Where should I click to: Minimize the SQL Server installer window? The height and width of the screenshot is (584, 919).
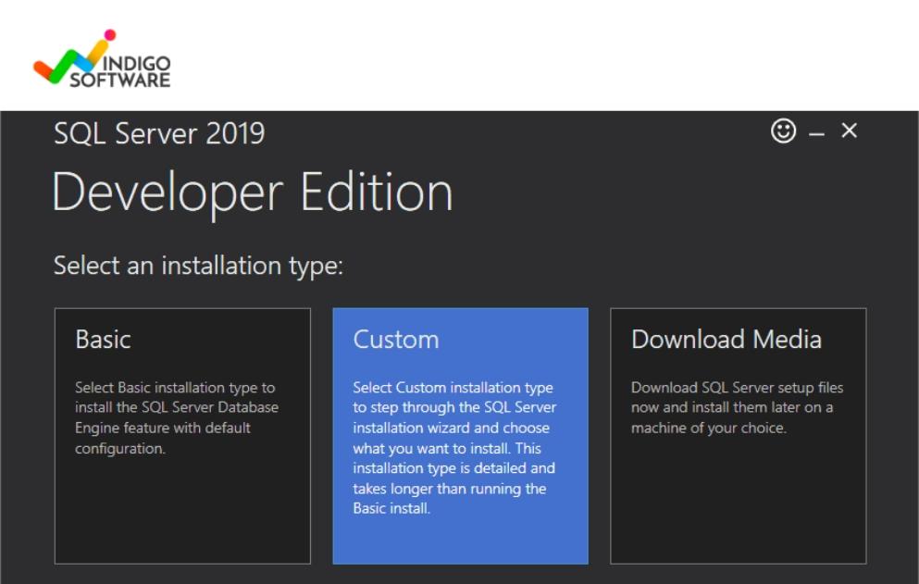pos(816,134)
